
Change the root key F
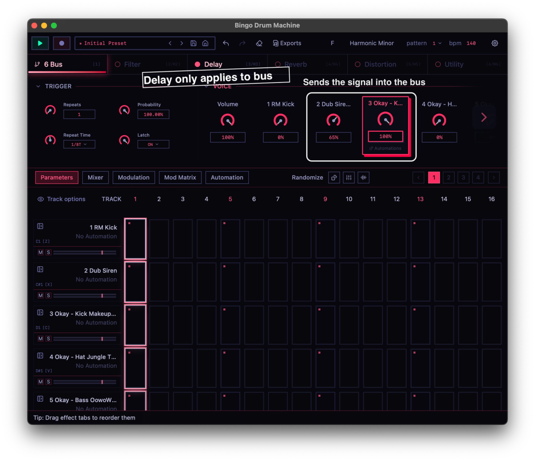pos(332,43)
